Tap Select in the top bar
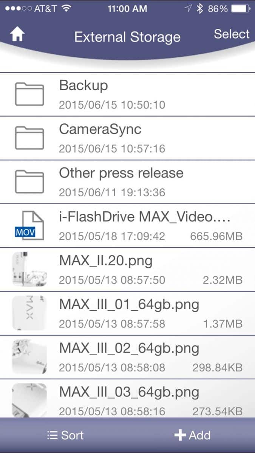Viewport: 255px width, 453px height. (x=232, y=34)
